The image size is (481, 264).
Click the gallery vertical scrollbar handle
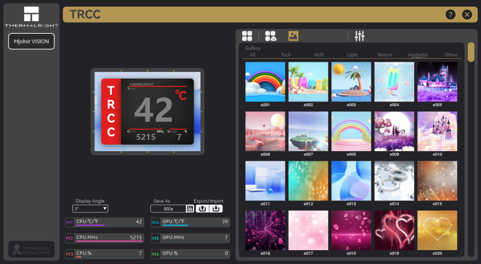click(471, 52)
